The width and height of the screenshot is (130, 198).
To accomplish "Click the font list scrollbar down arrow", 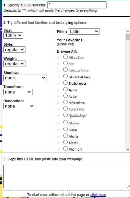I will 128,150.
